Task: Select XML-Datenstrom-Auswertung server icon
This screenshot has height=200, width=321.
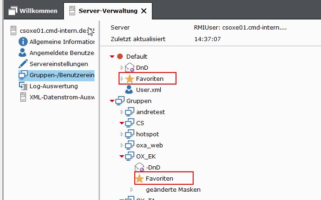Action: 23,97
